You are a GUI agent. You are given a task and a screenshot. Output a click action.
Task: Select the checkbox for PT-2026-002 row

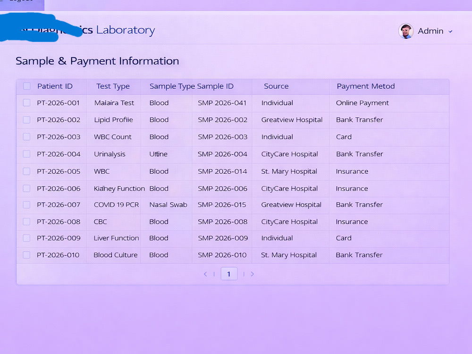(27, 120)
